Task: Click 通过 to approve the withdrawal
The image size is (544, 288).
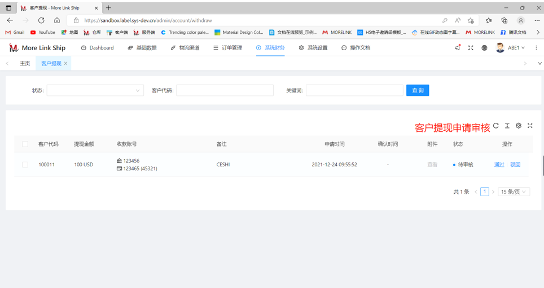Action: tap(499, 165)
